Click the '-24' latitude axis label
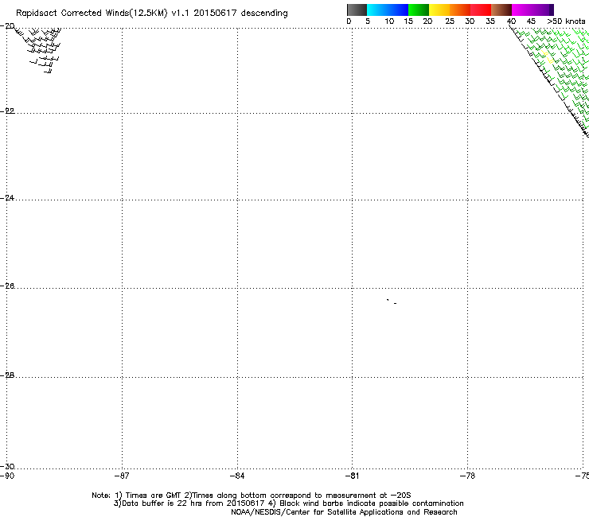 pyautogui.click(x=7, y=197)
